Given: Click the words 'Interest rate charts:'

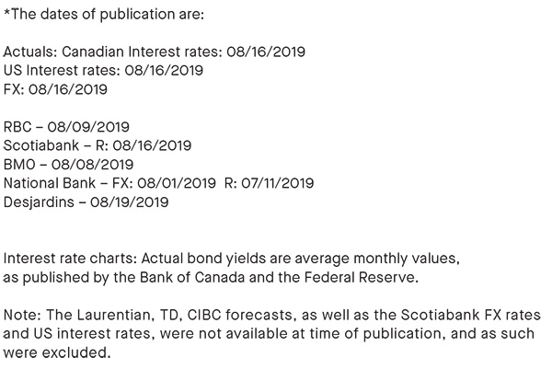Looking at the screenshot, I should pos(70,259).
